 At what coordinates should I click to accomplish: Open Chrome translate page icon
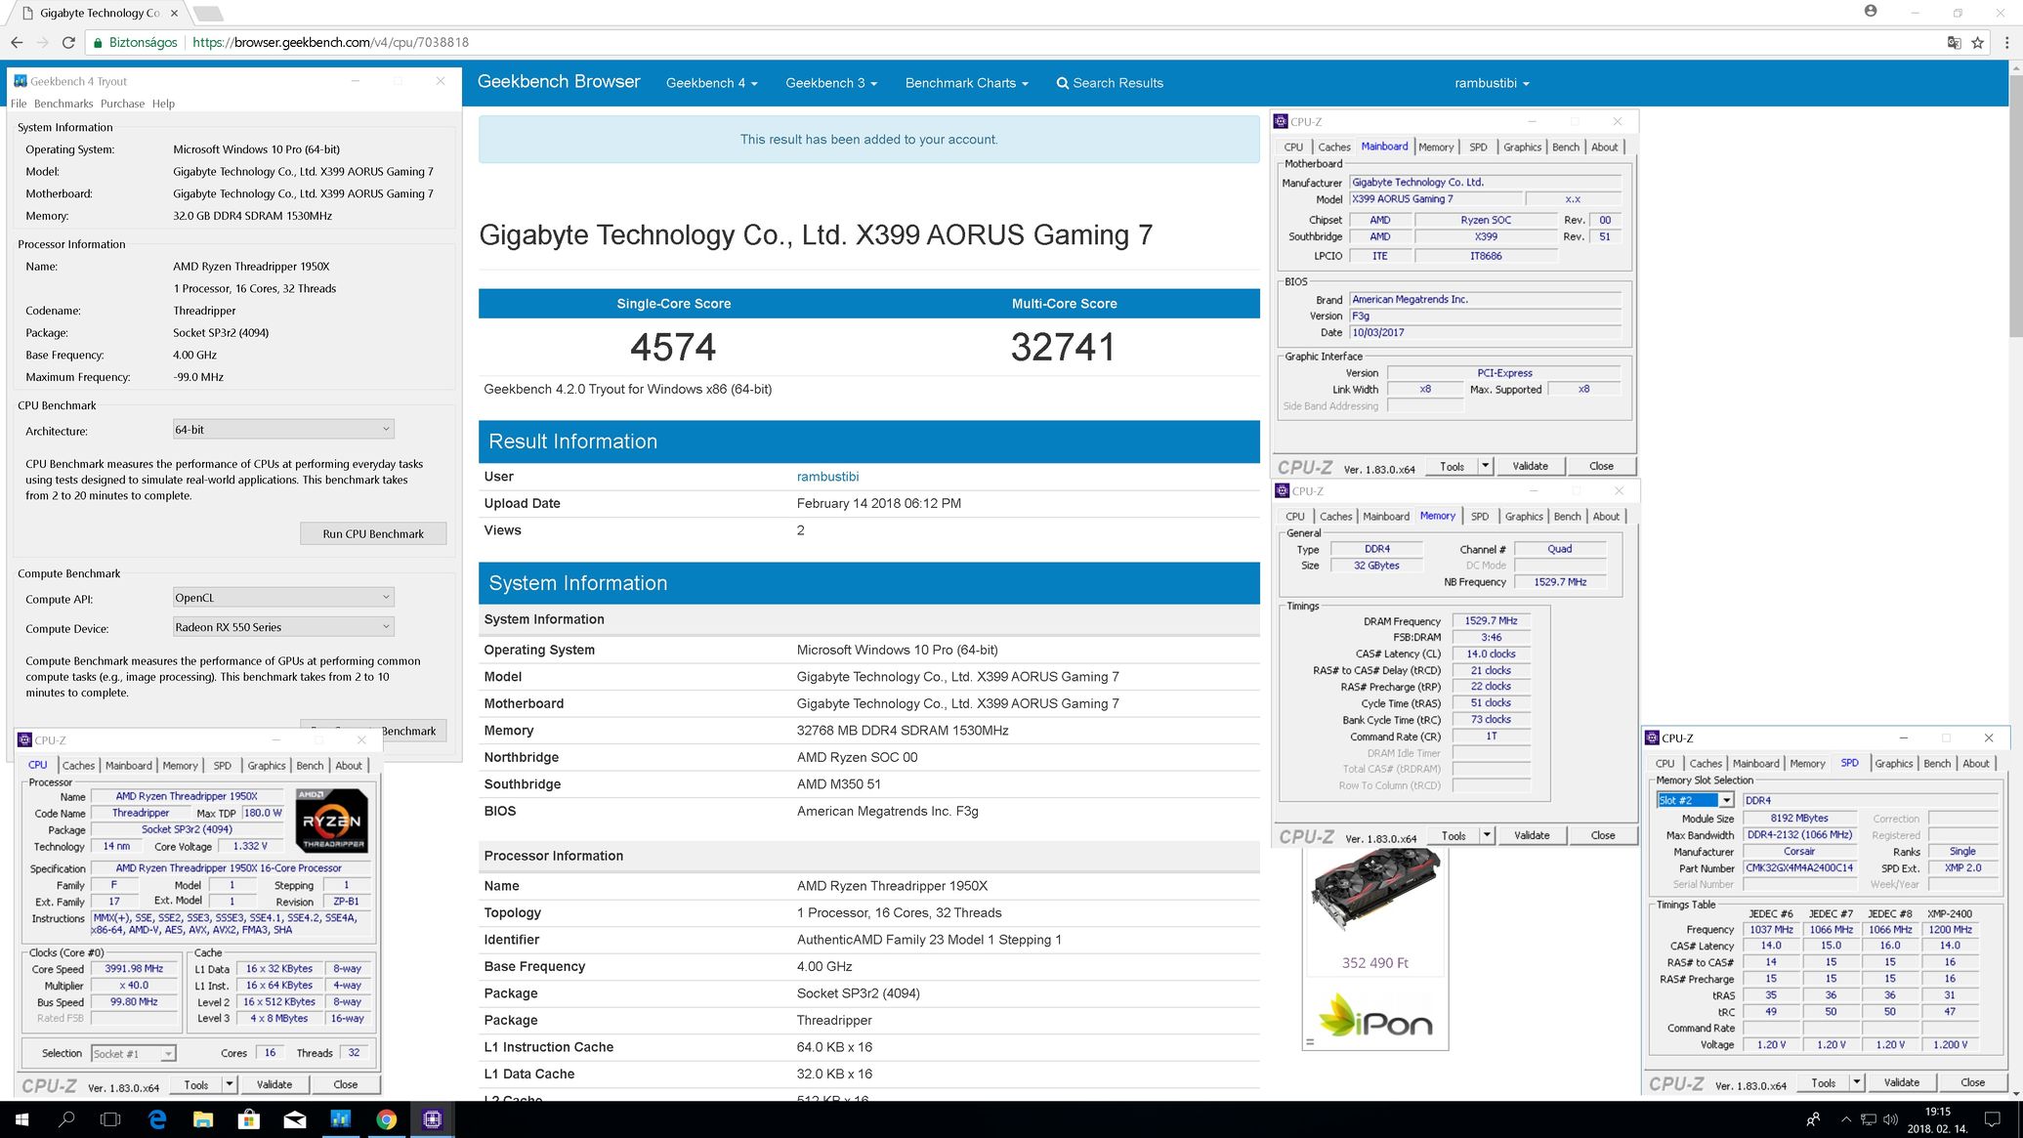click(x=1954, y=43)
